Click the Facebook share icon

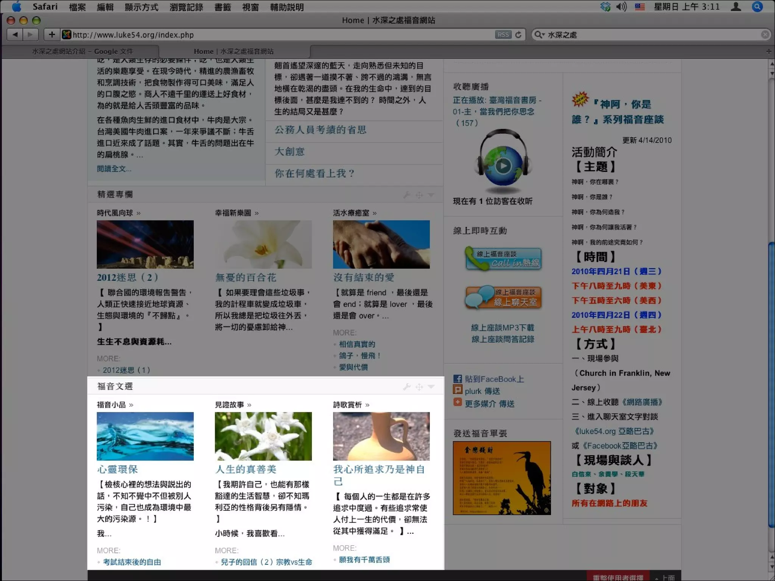(458, 379)
